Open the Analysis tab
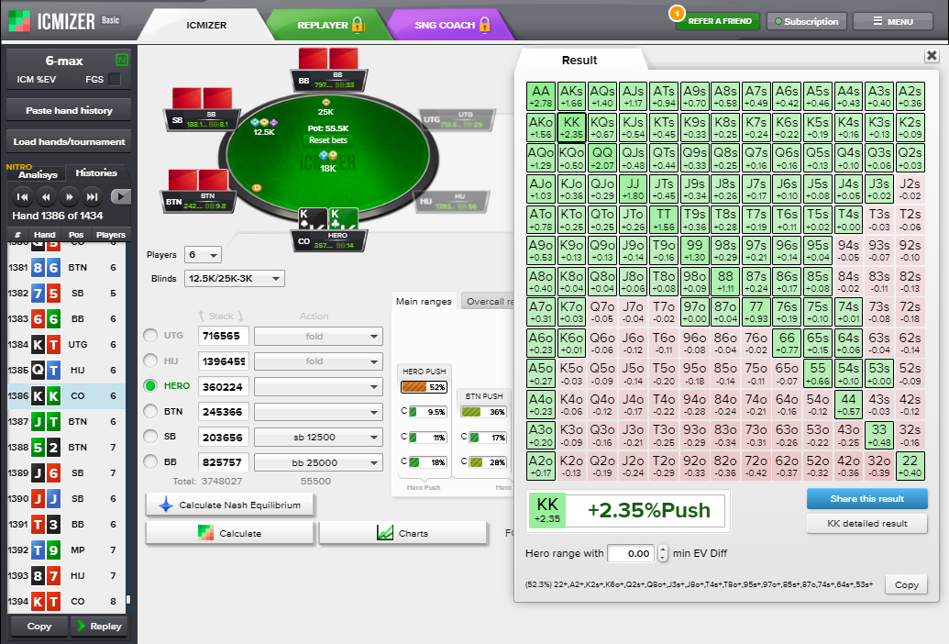Screen dimensions: 949x644 pos(37,174)
